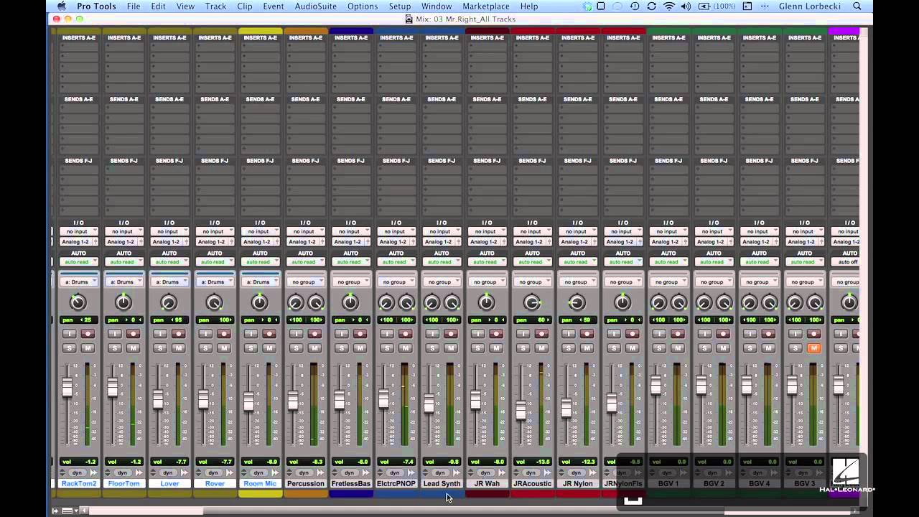Record-enable the RackTom2 track
The image size is (919, 517).
[x=88, y=334]
